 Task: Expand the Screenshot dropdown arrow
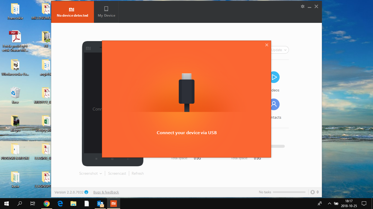coord(101,174)
